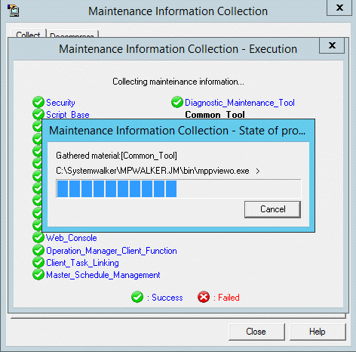Cancel the Common_Tool collection progress

coord(272,209)
